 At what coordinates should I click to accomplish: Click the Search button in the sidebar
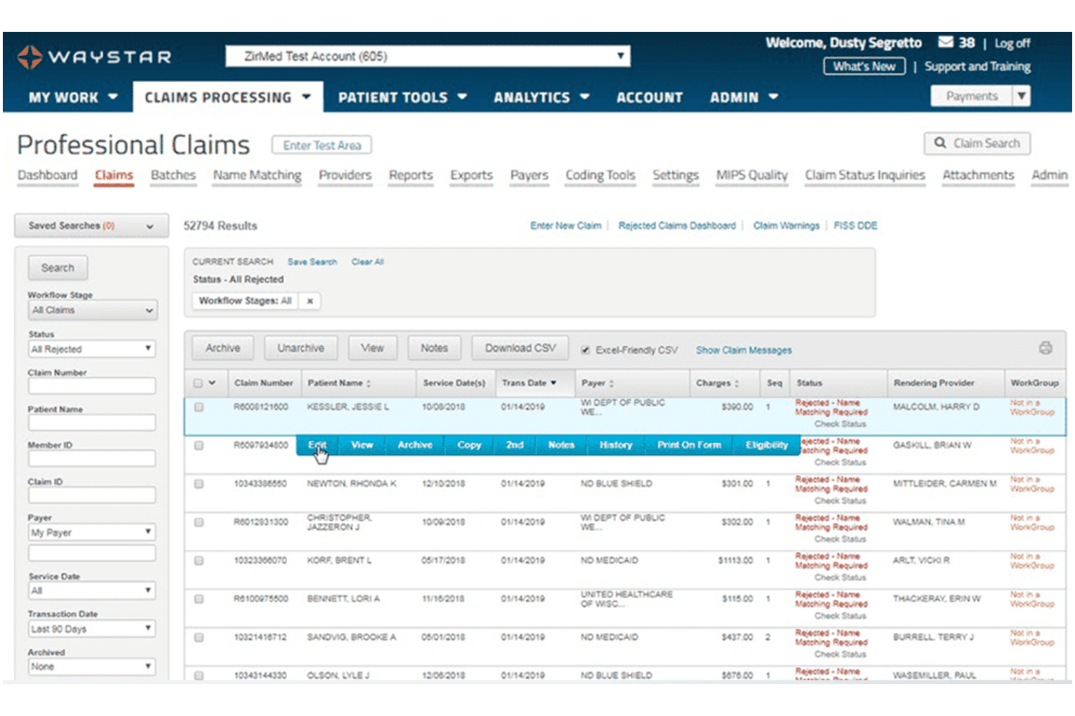(x=57, y=268)
